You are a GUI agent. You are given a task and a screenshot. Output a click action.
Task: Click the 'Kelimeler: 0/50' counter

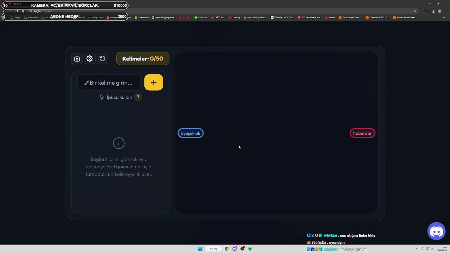(x=143, y=59)
